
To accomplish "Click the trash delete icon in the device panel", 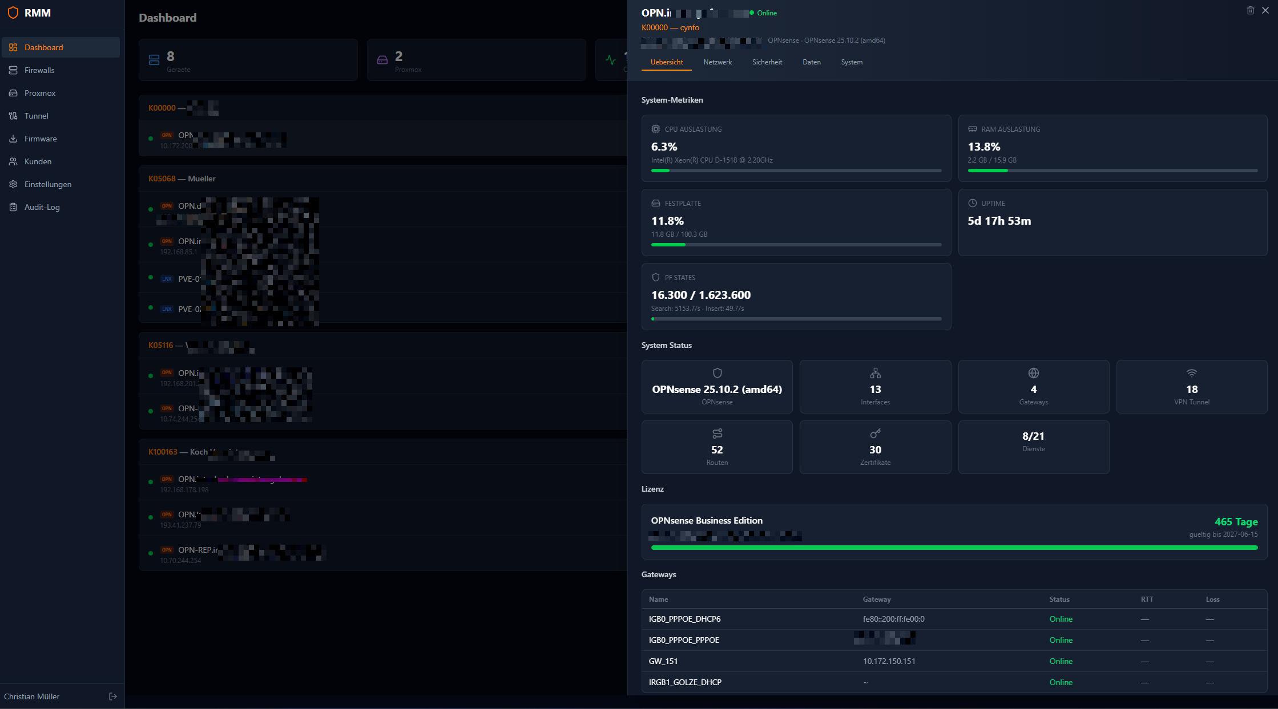I will 1250,10.
